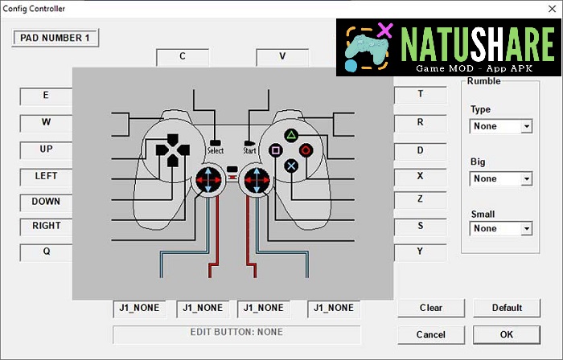Open the Rumble Small dropdown

pos(501,228)
